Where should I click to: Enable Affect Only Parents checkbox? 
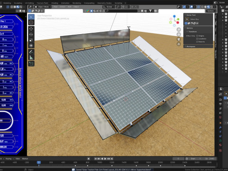tap(197, 42)
